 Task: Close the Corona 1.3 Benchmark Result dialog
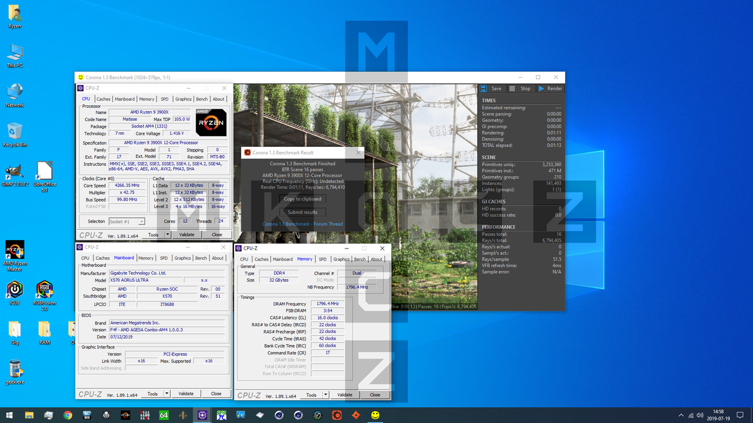[358, 153]
